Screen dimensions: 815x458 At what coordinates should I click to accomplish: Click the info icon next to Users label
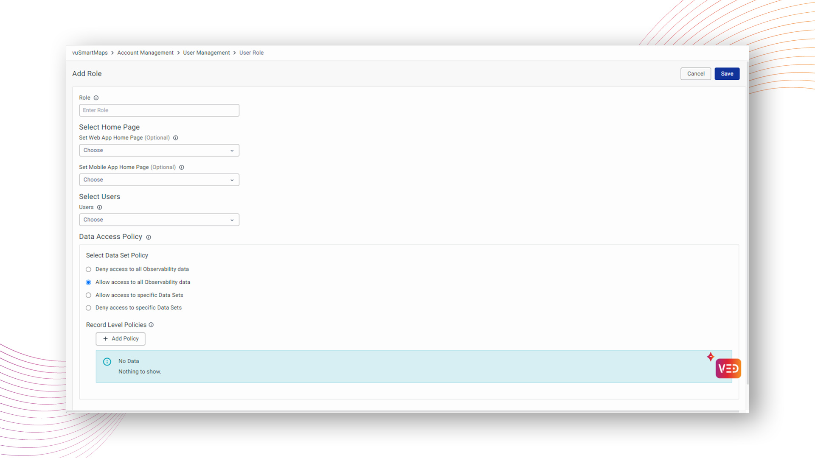coord(99,207)
